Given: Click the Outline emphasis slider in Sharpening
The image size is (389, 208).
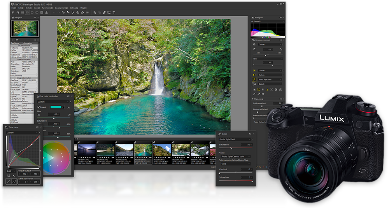Looking at the screenshot, I should click(268, 107).
